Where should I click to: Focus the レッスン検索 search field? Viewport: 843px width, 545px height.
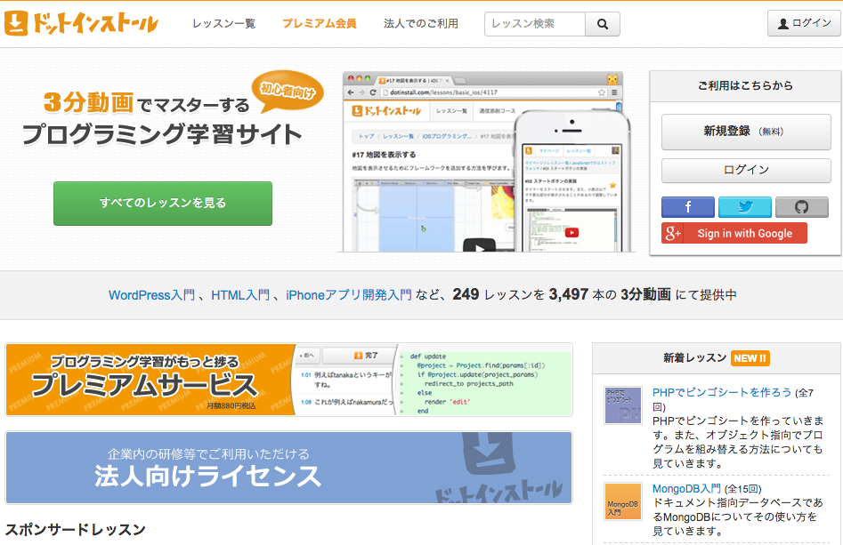click(535, 24)
